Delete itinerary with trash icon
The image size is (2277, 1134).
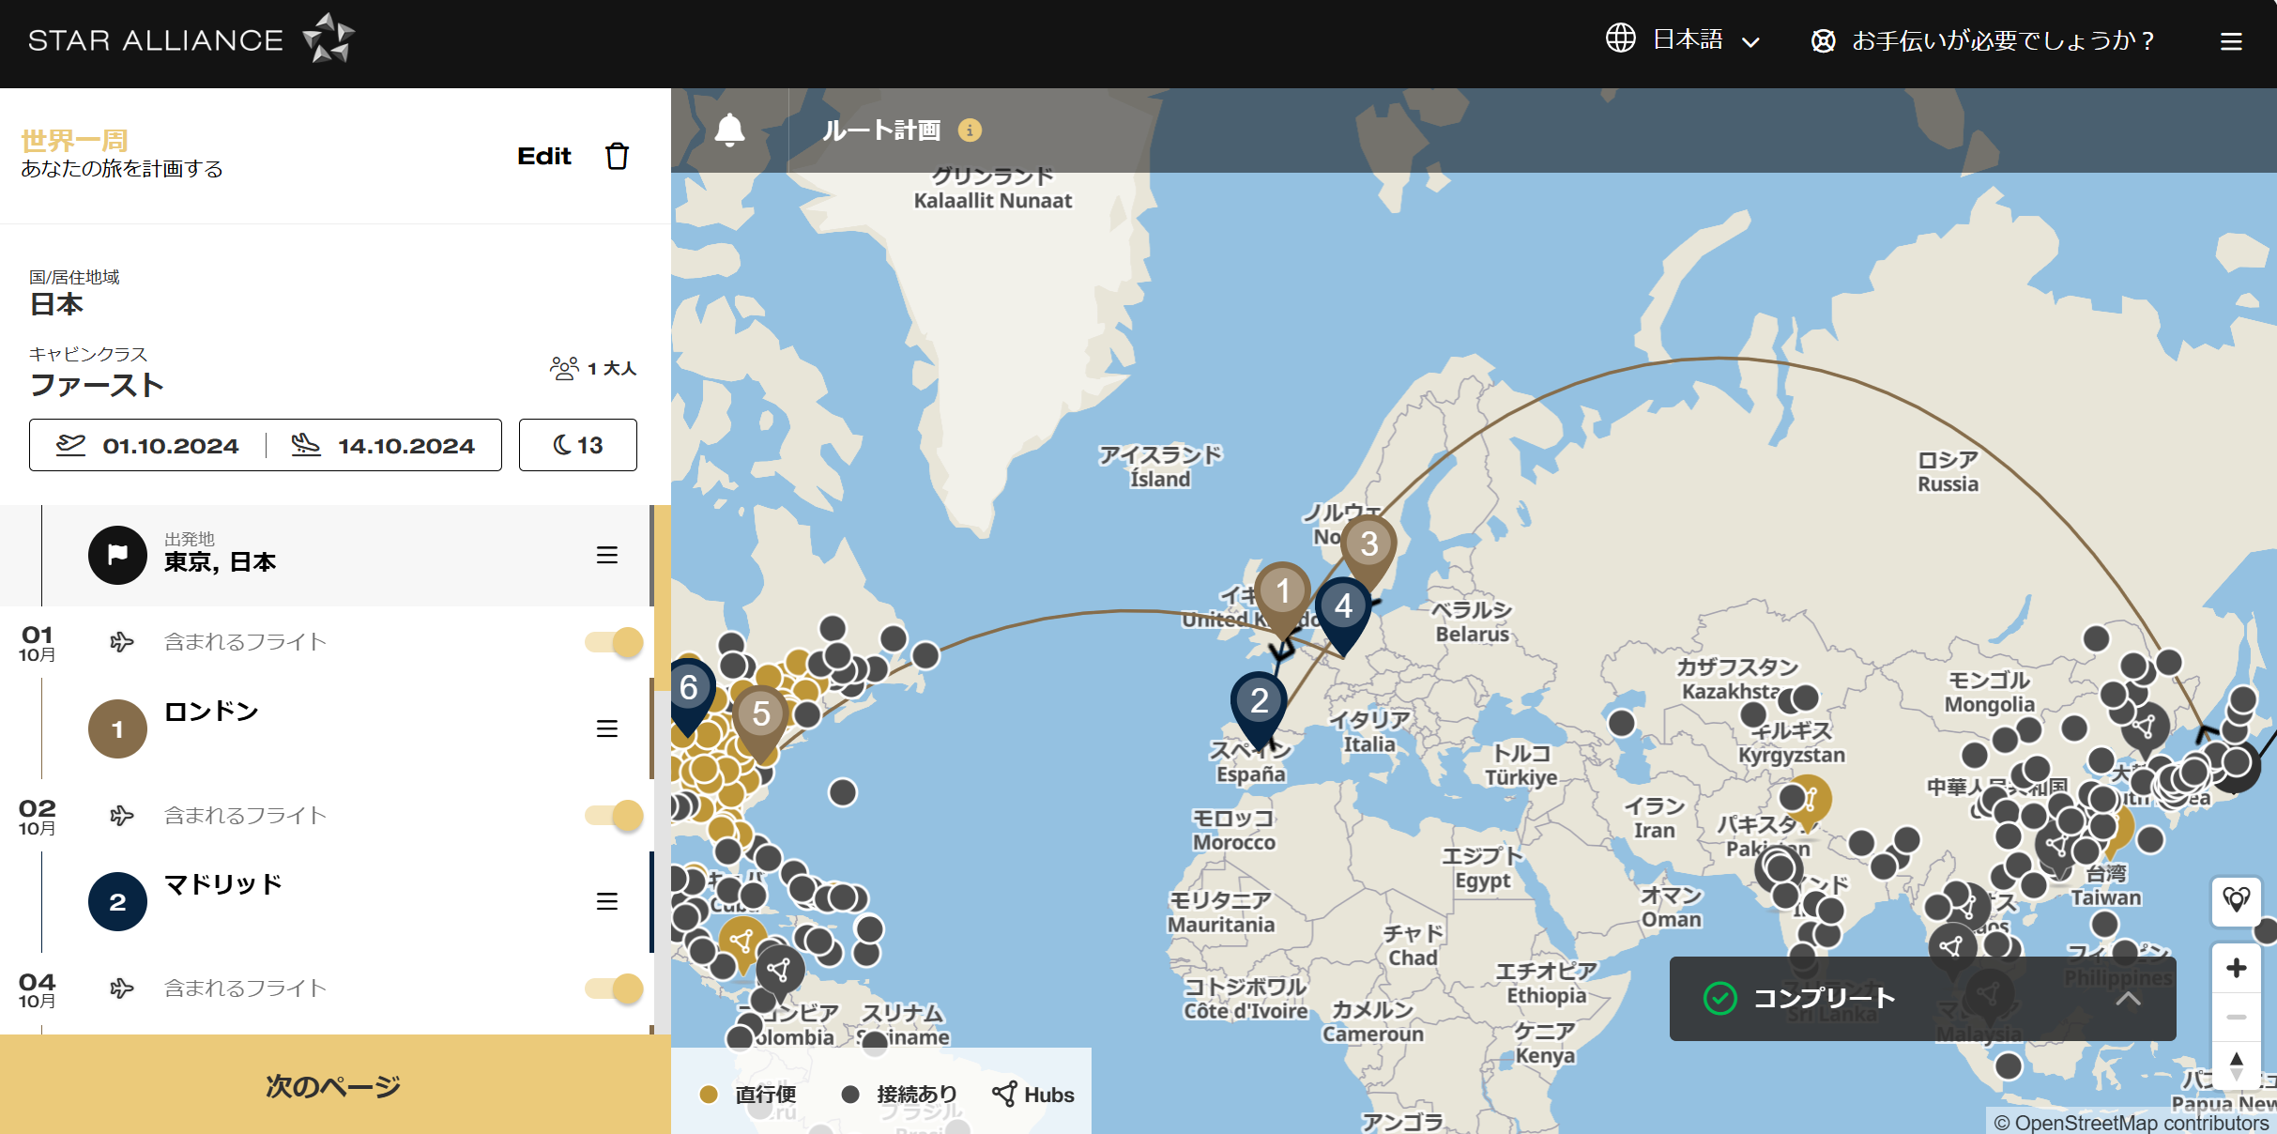point(617,156)
